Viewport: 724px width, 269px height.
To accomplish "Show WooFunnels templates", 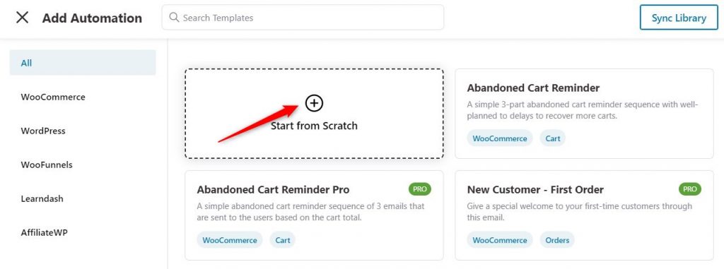I will click(x=47, y=165).
